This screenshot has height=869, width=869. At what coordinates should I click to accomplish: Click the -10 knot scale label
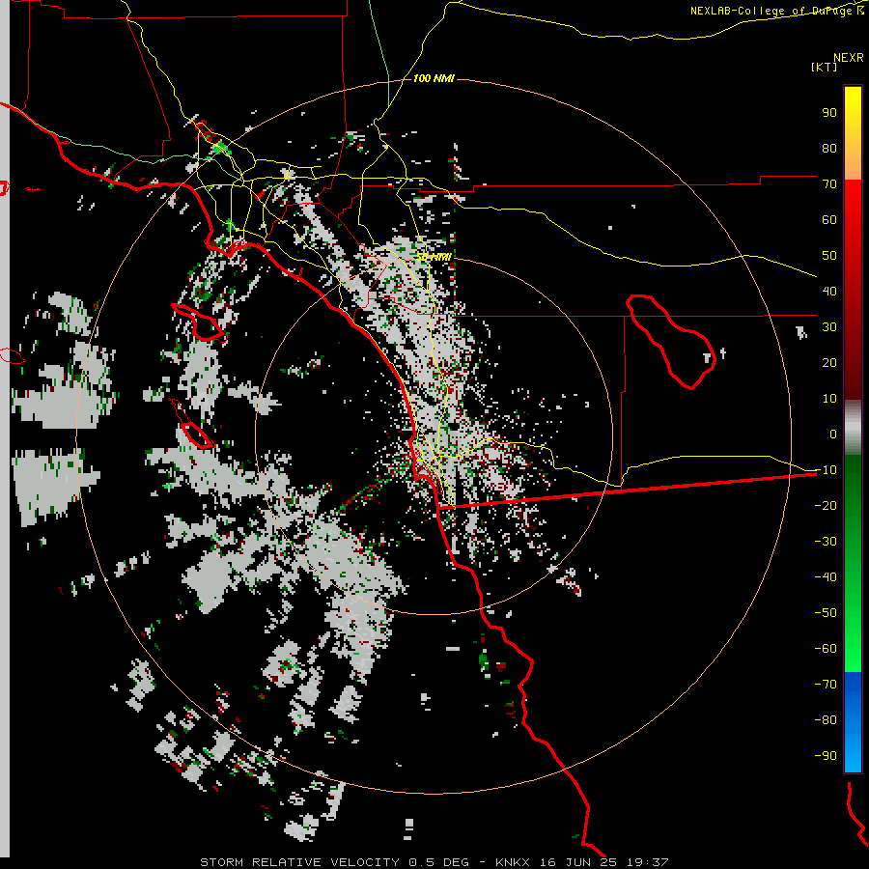click(826, 470)
